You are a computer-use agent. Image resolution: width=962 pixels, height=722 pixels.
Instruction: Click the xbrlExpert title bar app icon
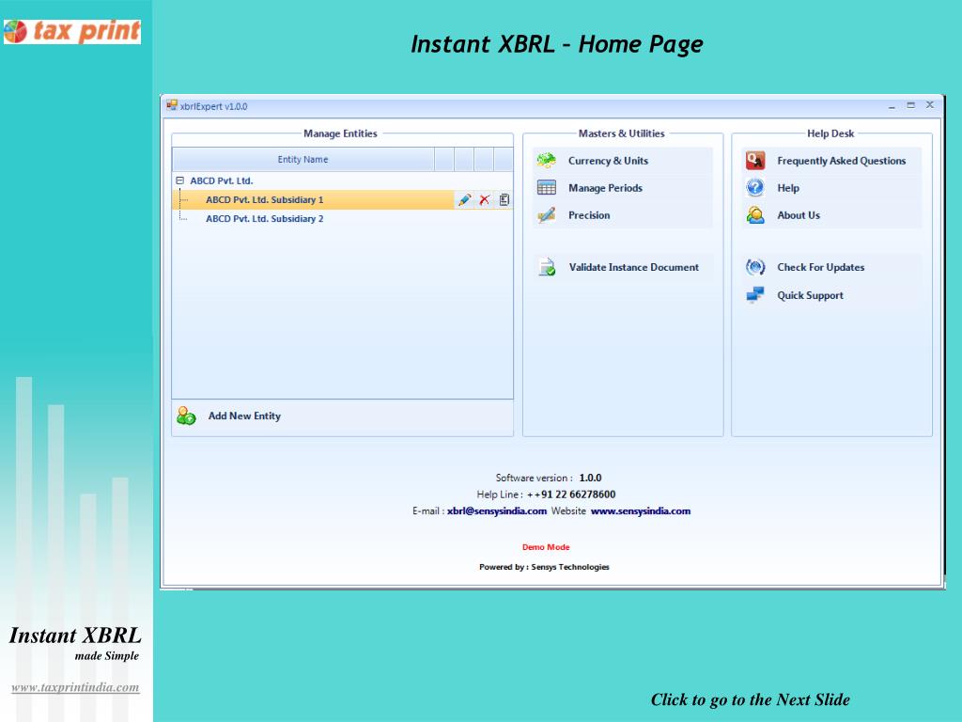172,105
